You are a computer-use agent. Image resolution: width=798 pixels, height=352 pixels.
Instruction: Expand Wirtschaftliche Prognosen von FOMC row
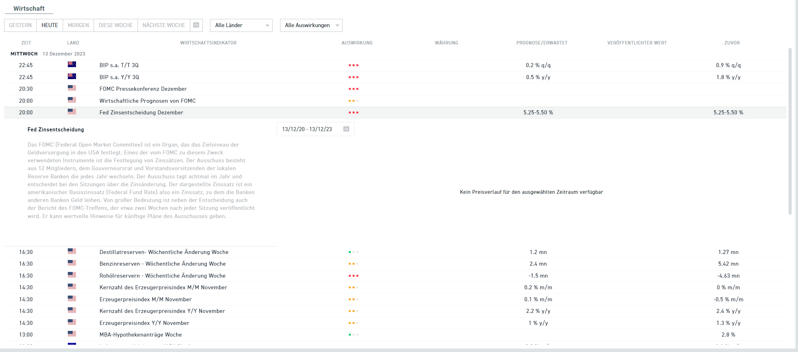coord(147,101)
